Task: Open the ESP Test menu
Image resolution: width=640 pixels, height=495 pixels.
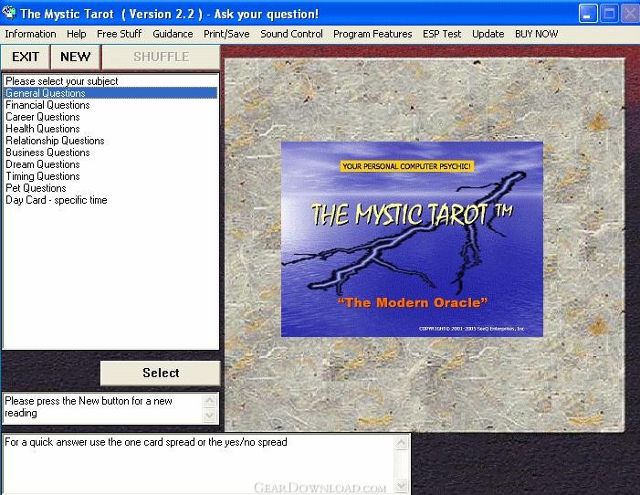Action: [442, 34]
